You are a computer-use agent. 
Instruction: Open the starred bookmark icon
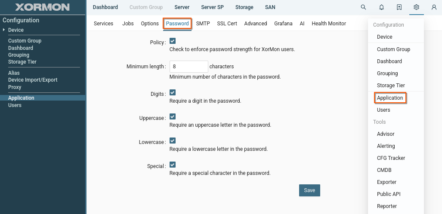point(399,7)
